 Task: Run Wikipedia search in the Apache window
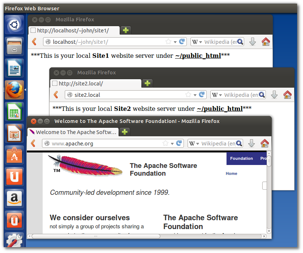239,143
